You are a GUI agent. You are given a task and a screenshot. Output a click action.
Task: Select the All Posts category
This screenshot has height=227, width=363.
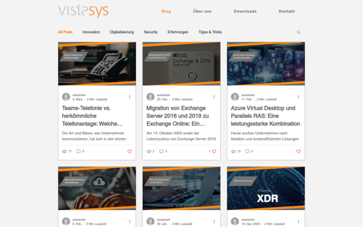point(65,32)
